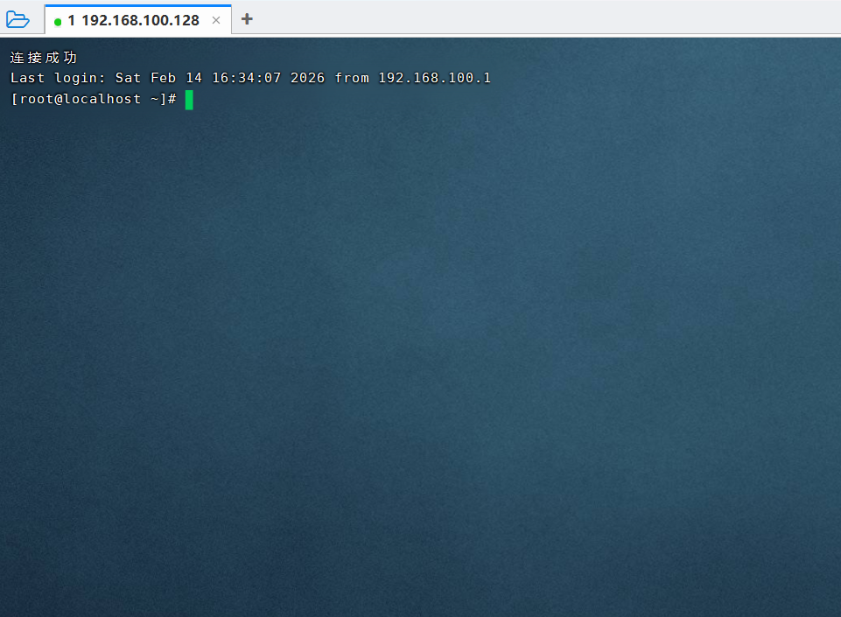Switch to the 1 192.168.100.128 tab
This screenshot has height=617, width=841.
click(133, 20)
